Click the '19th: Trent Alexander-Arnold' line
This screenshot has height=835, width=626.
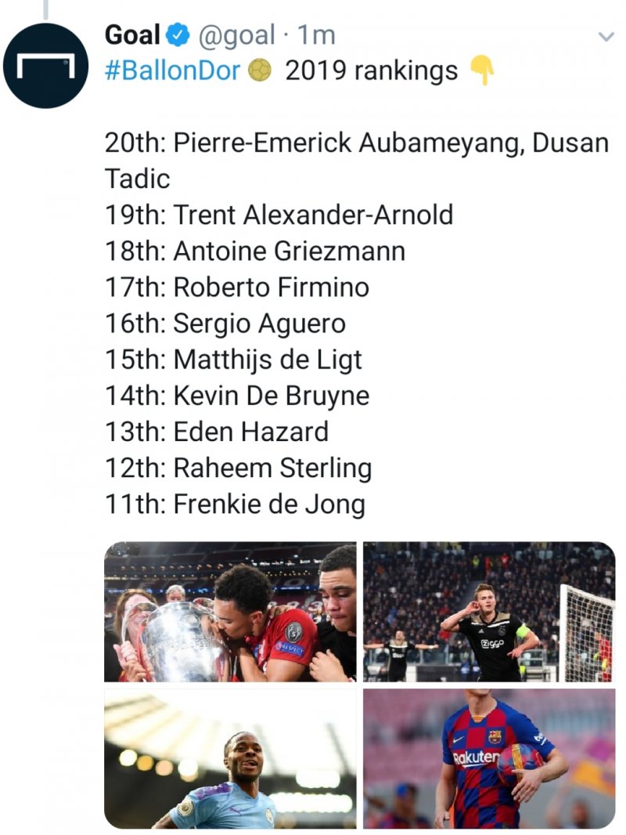coord(279,215)
